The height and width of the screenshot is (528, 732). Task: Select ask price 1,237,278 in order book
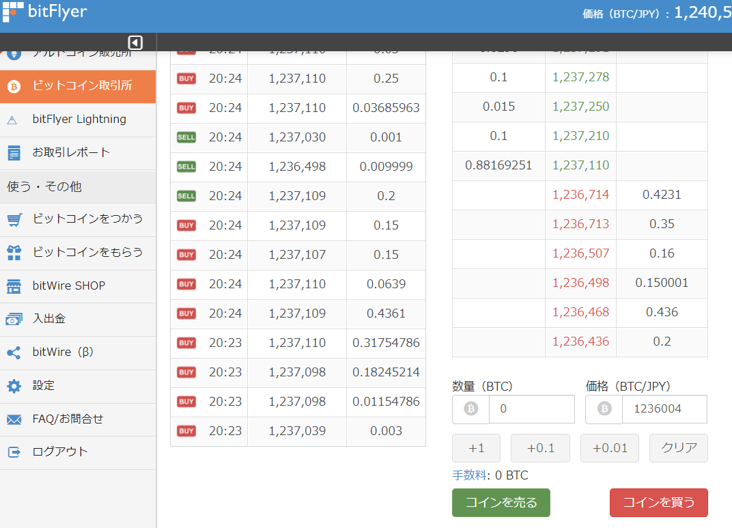point(580,77)
